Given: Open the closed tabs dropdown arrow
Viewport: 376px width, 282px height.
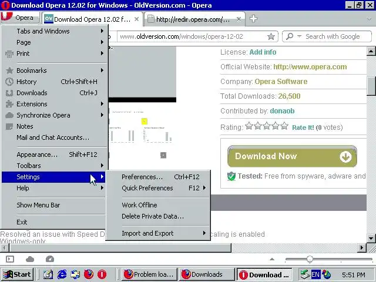Looking at the screenshot, I should point(369,19).
